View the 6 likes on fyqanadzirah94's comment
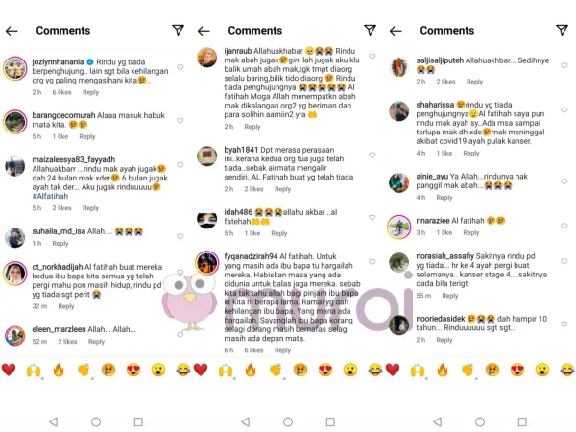 [x=253, y=350]
